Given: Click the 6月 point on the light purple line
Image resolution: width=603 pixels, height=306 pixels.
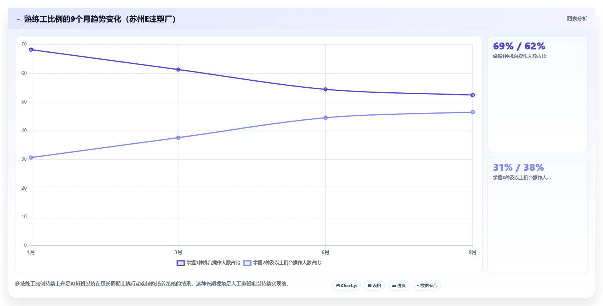Looking at the screenshot, I should [x=325, y=117].
